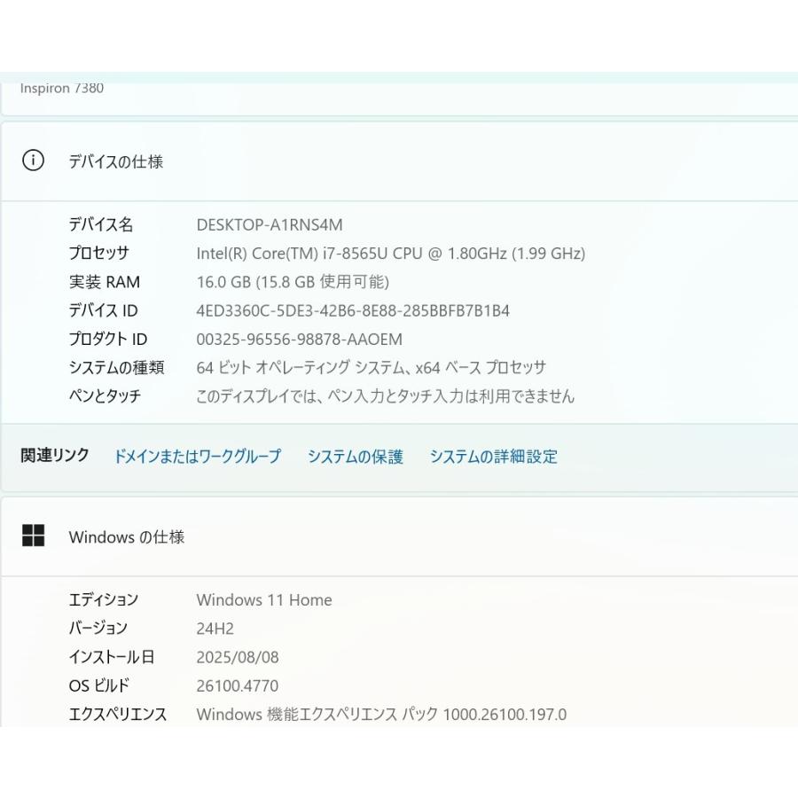Expand the Windows の仕様 section
Image resolution: width=798 pixels, height=798 pixels.
126,536
